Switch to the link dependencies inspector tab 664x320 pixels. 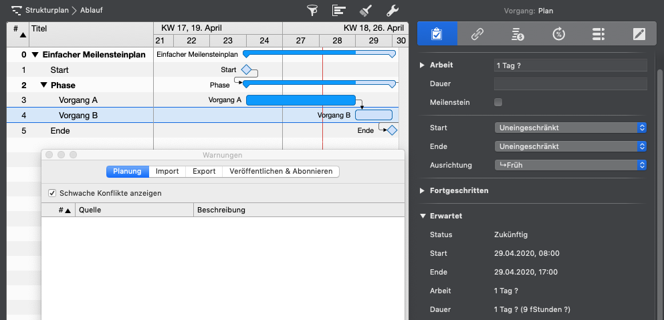pos(477,35)
